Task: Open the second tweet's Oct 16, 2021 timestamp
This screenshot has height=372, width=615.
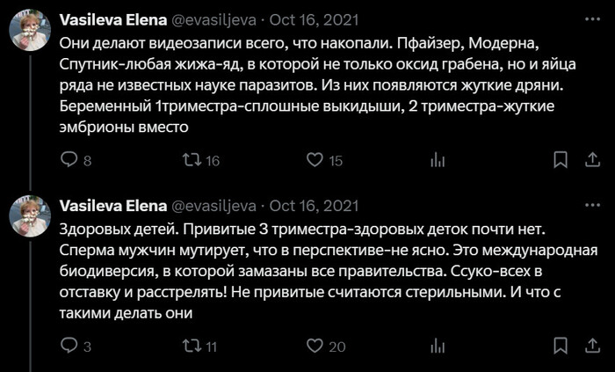Action: pos(314,206)
